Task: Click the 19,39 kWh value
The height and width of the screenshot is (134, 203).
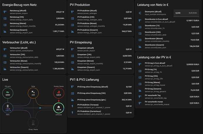Action: (127, 25)
